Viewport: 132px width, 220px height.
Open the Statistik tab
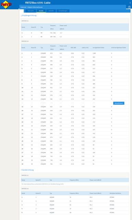coord(51,11)
